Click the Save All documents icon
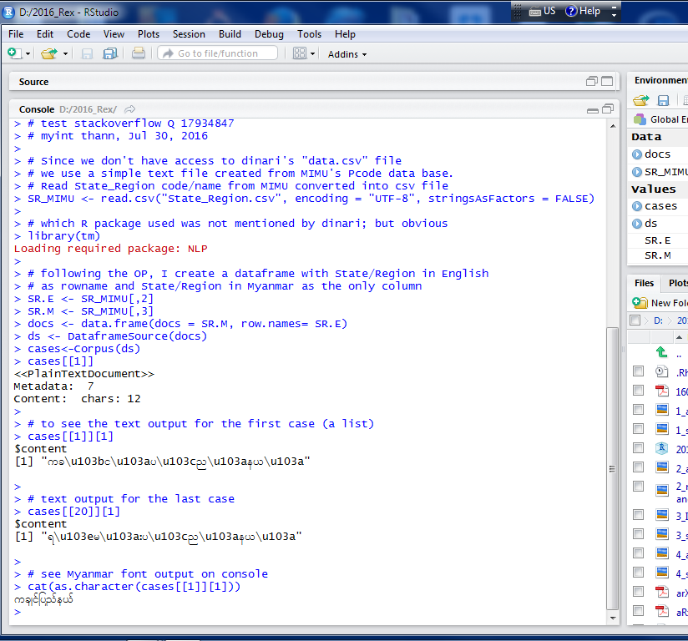Screen dimensions: 688x641 tap(109, 53)
